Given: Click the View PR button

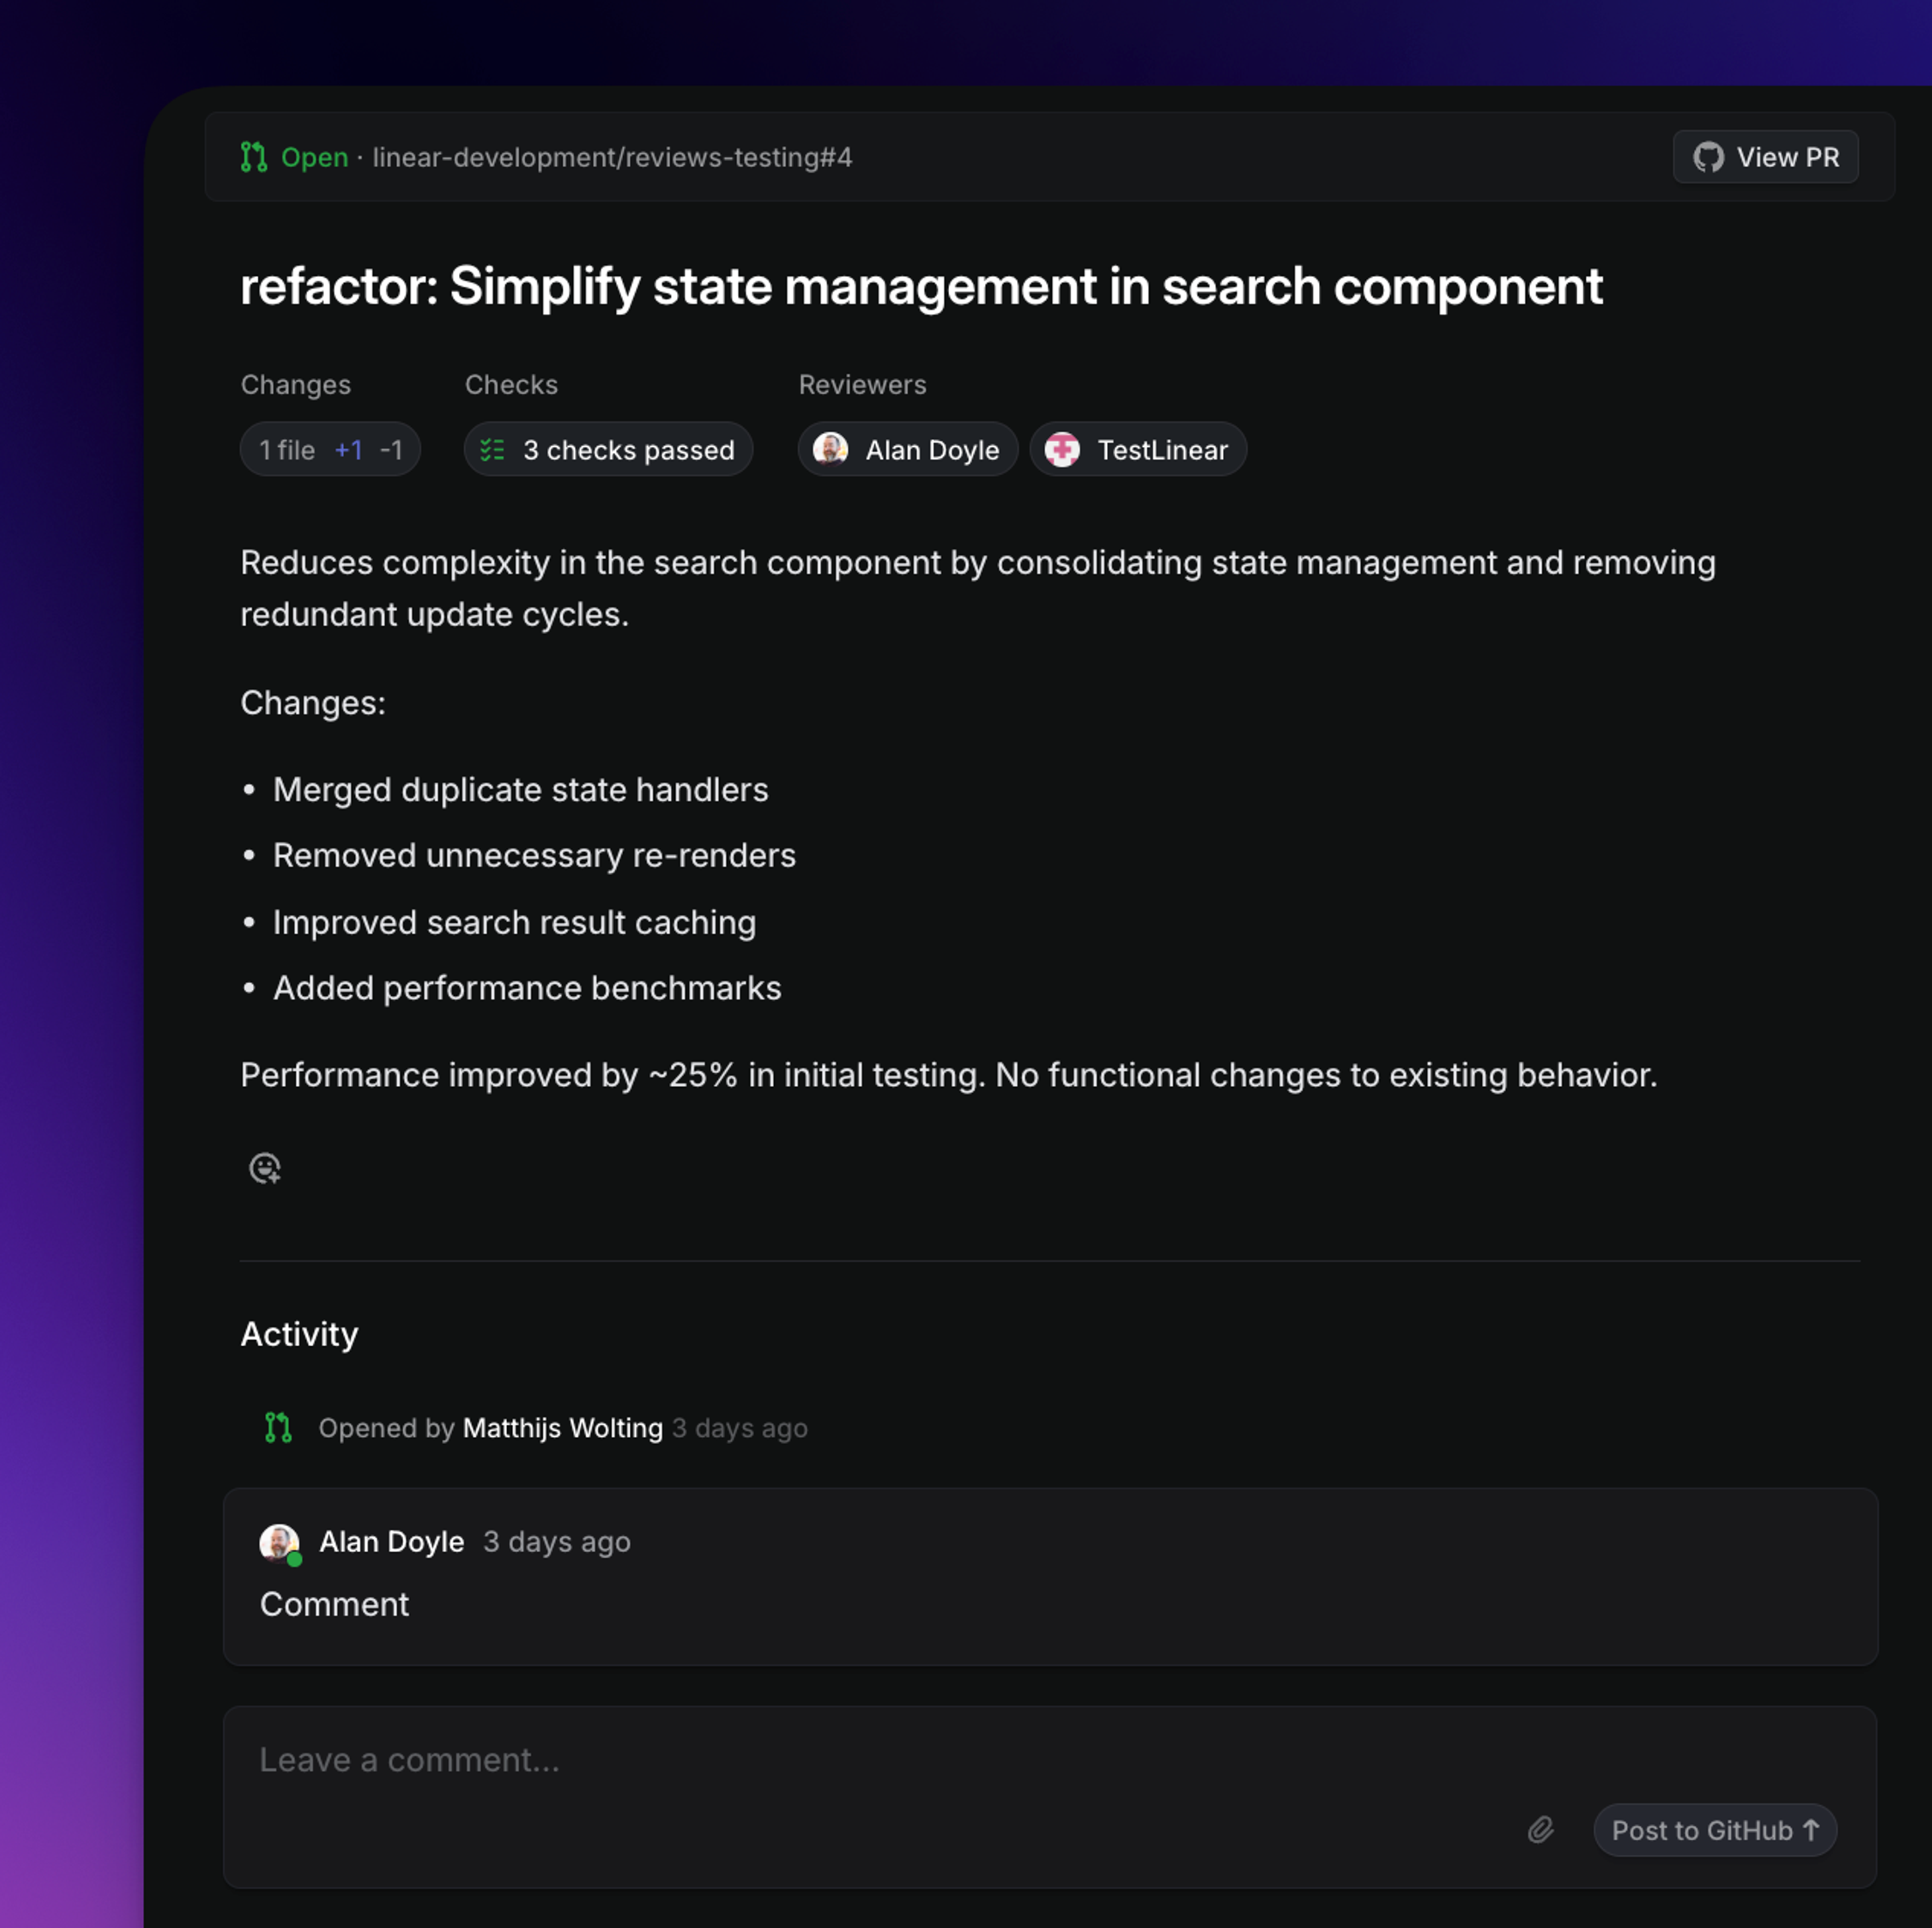Looking at the screenshot, I should 1765,157.
